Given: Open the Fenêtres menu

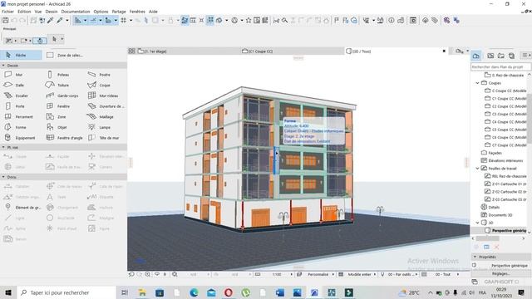Looking at the screenshot, I should coord(137,12).
